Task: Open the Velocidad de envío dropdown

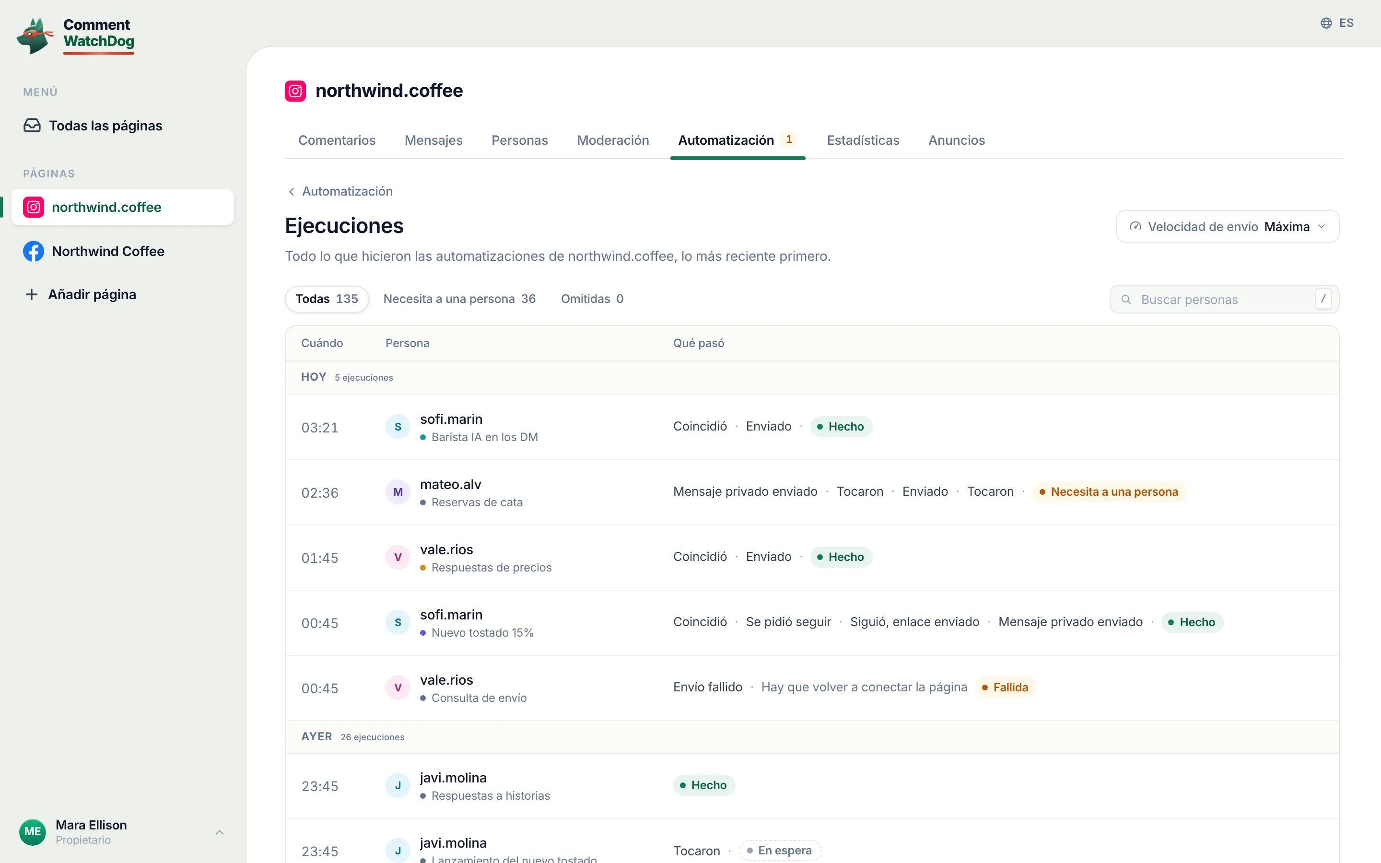Action: click(x=1228, y=227)
